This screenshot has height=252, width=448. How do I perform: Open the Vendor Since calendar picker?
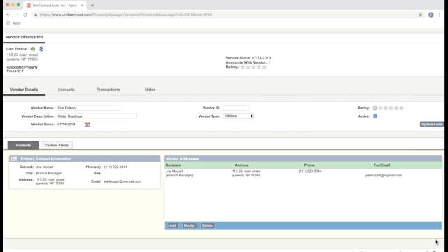coord(87,125)
